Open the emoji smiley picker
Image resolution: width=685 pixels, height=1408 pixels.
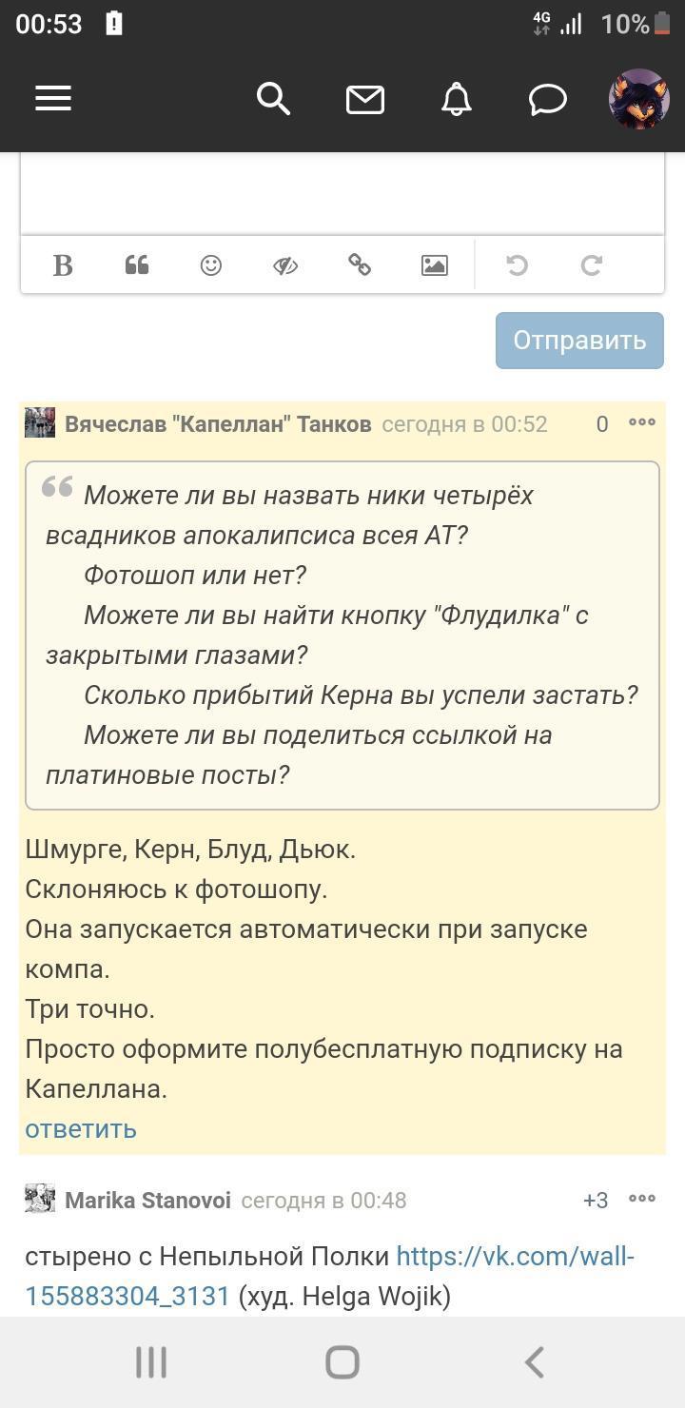point(211,265)
